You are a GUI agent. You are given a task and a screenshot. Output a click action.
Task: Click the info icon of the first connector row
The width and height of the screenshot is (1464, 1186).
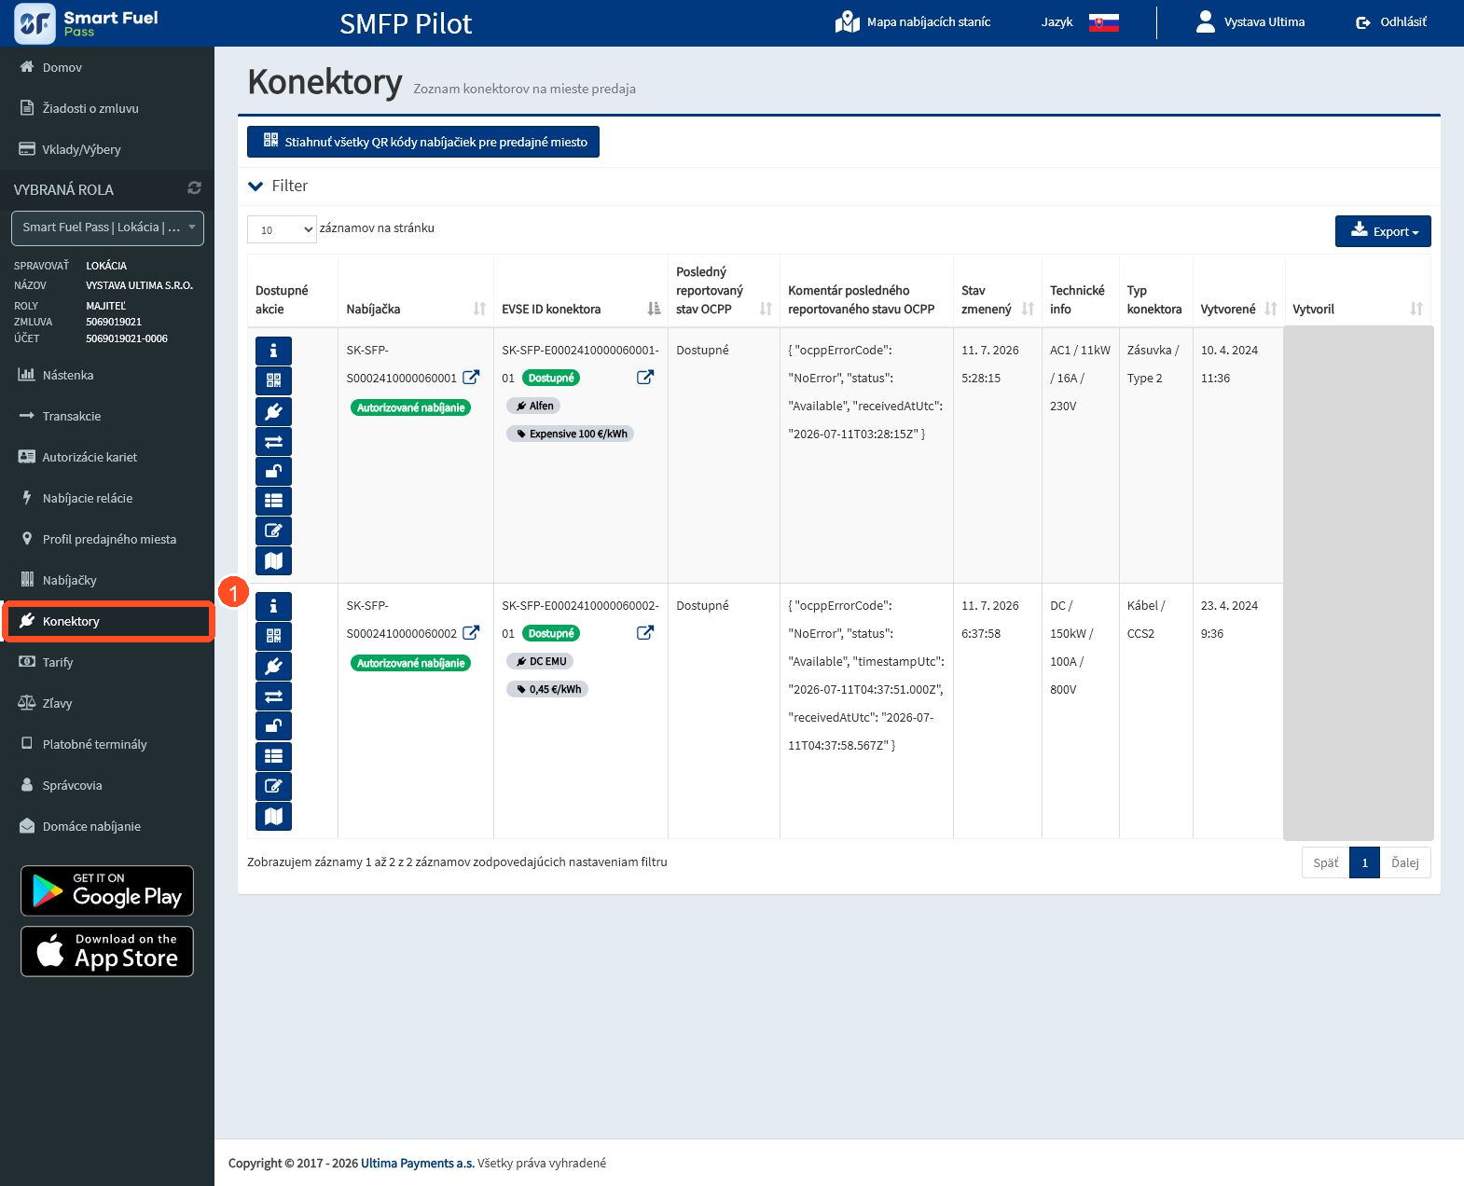(273, 351)
